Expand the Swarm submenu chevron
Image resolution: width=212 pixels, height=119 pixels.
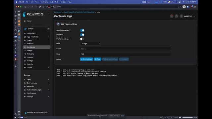coord(48,67)
